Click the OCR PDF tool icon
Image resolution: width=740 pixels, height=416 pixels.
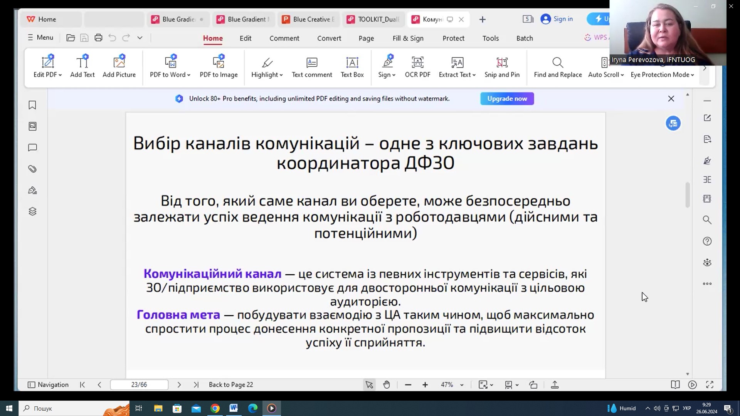click(x=417, y=62)
